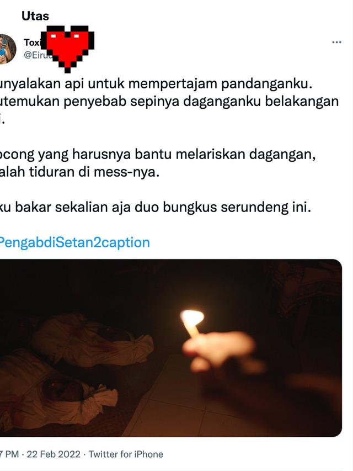Click the tweet line ending with pandanganku

[156, 83]
